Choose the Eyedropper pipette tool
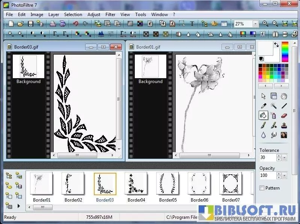 tap(263, 106)
